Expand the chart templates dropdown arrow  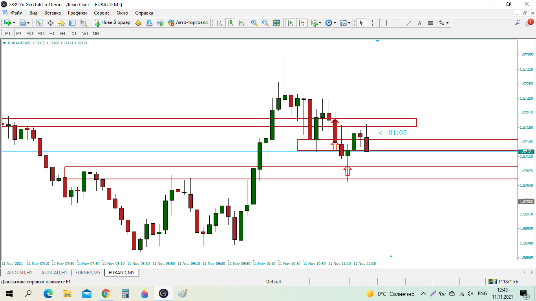(349, 23)
